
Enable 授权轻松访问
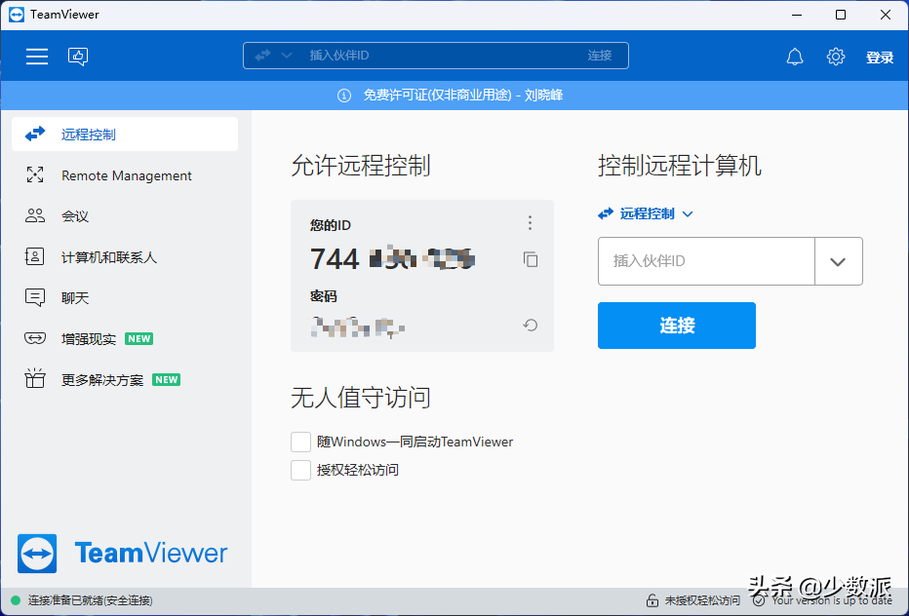click(x=300, y=469)
